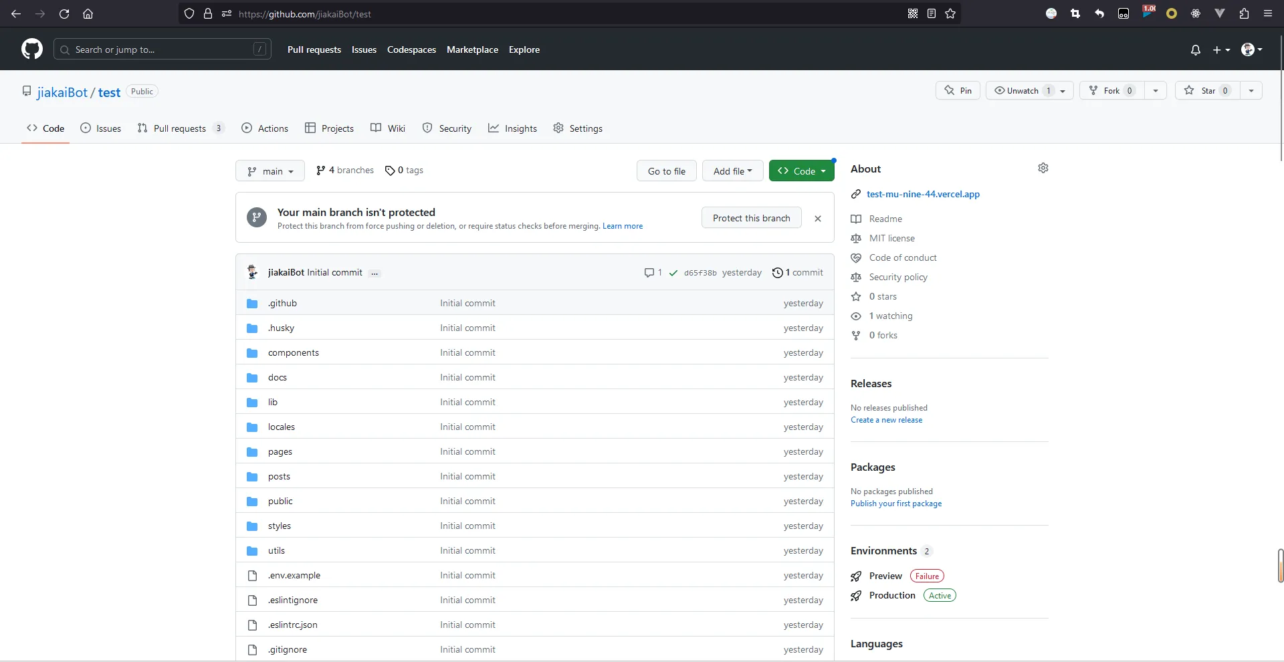The image size is (1284, 662).
Task: Click the site padlock icon
Action: click(208, 13)
